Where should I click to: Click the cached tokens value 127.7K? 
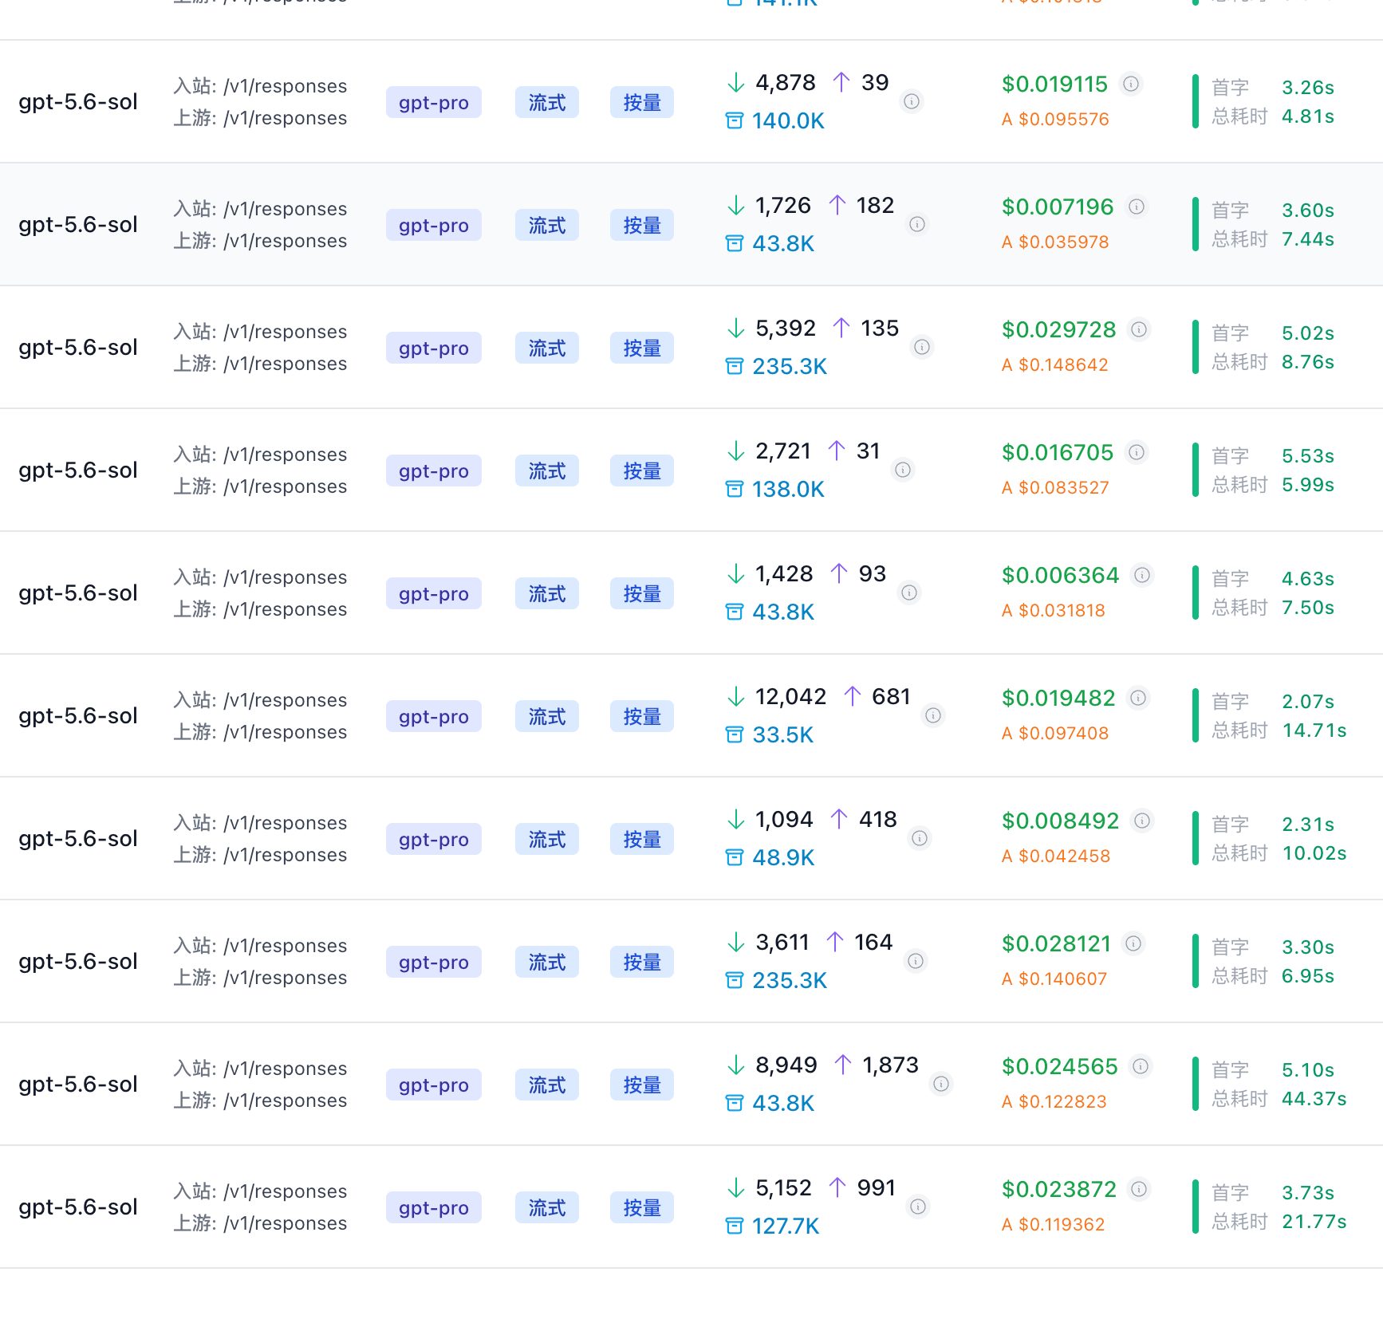pos(786,1226)
